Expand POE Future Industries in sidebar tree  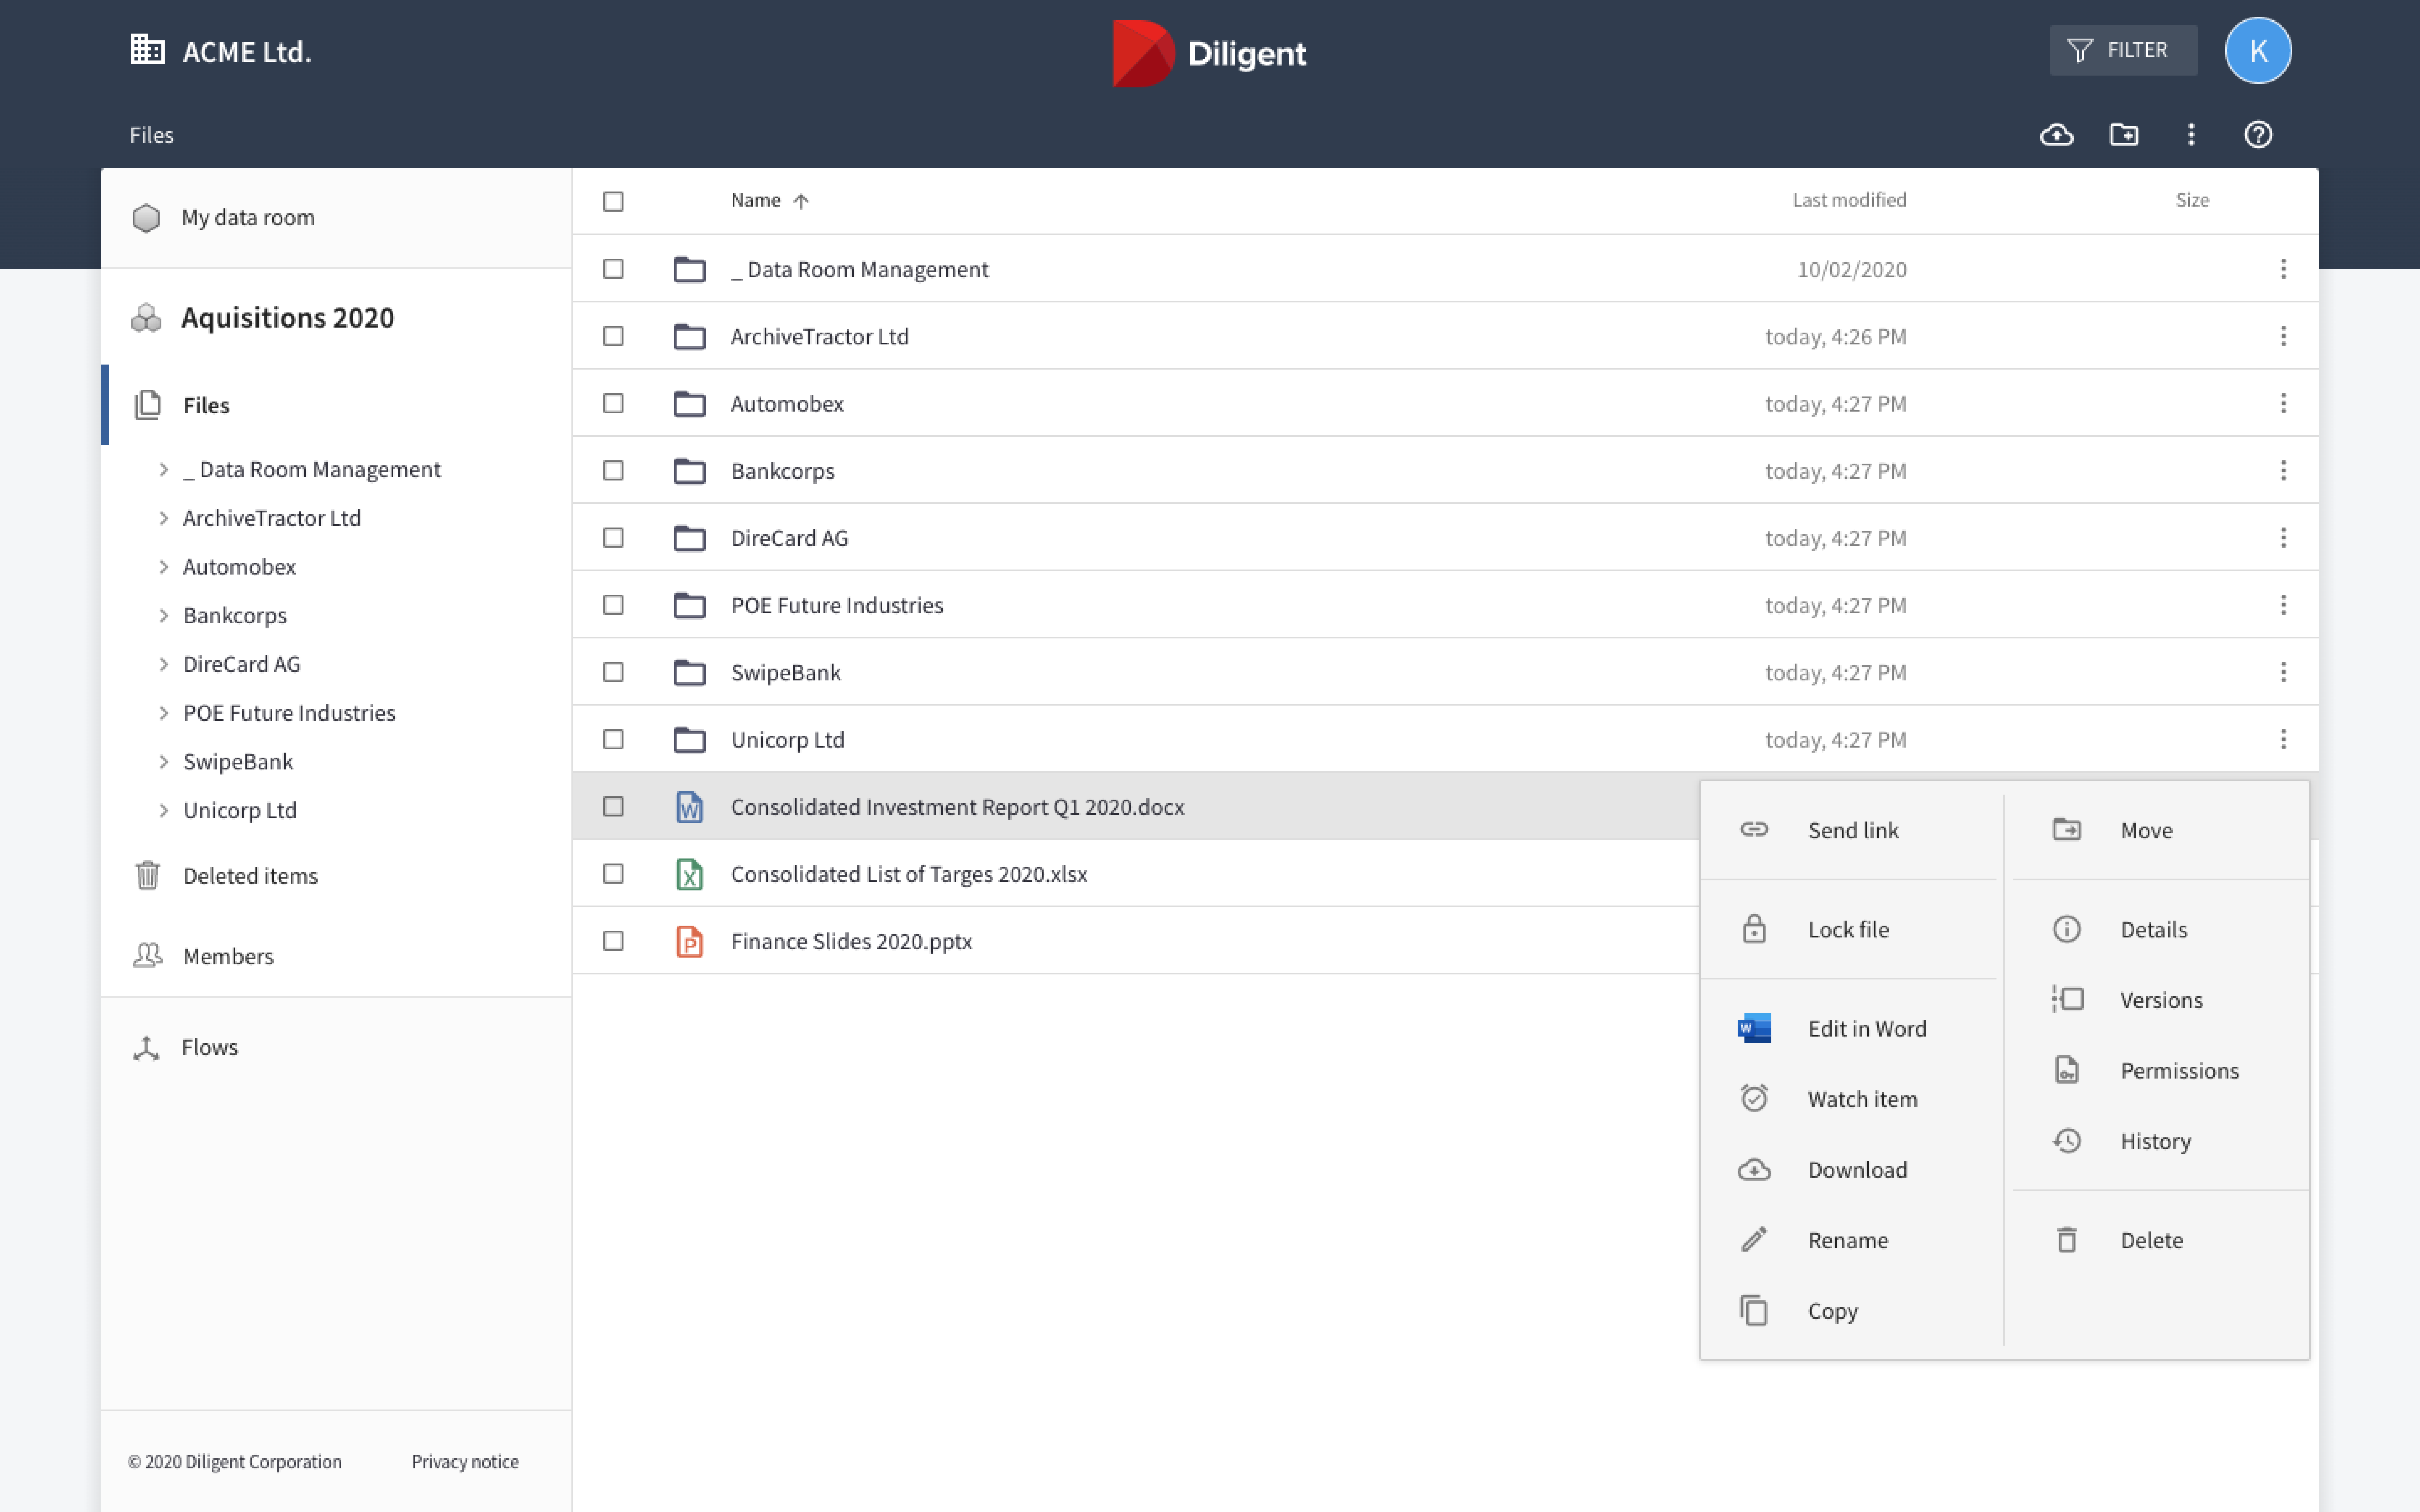point(164,713)
